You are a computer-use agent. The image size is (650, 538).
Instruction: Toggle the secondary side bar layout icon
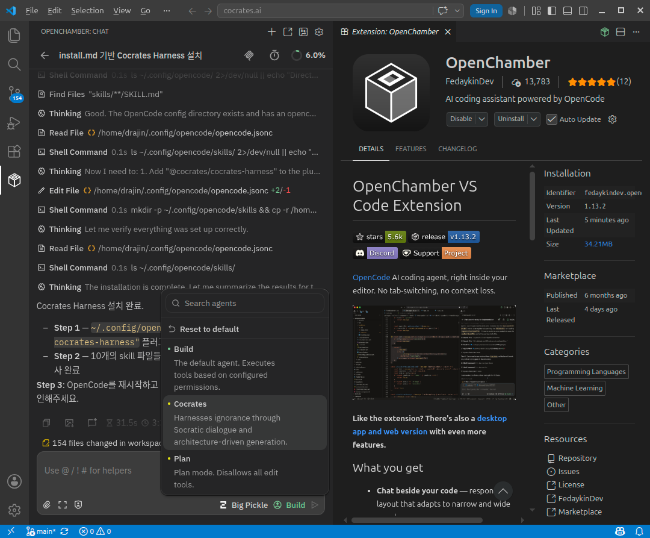click(x=583, y=11)
